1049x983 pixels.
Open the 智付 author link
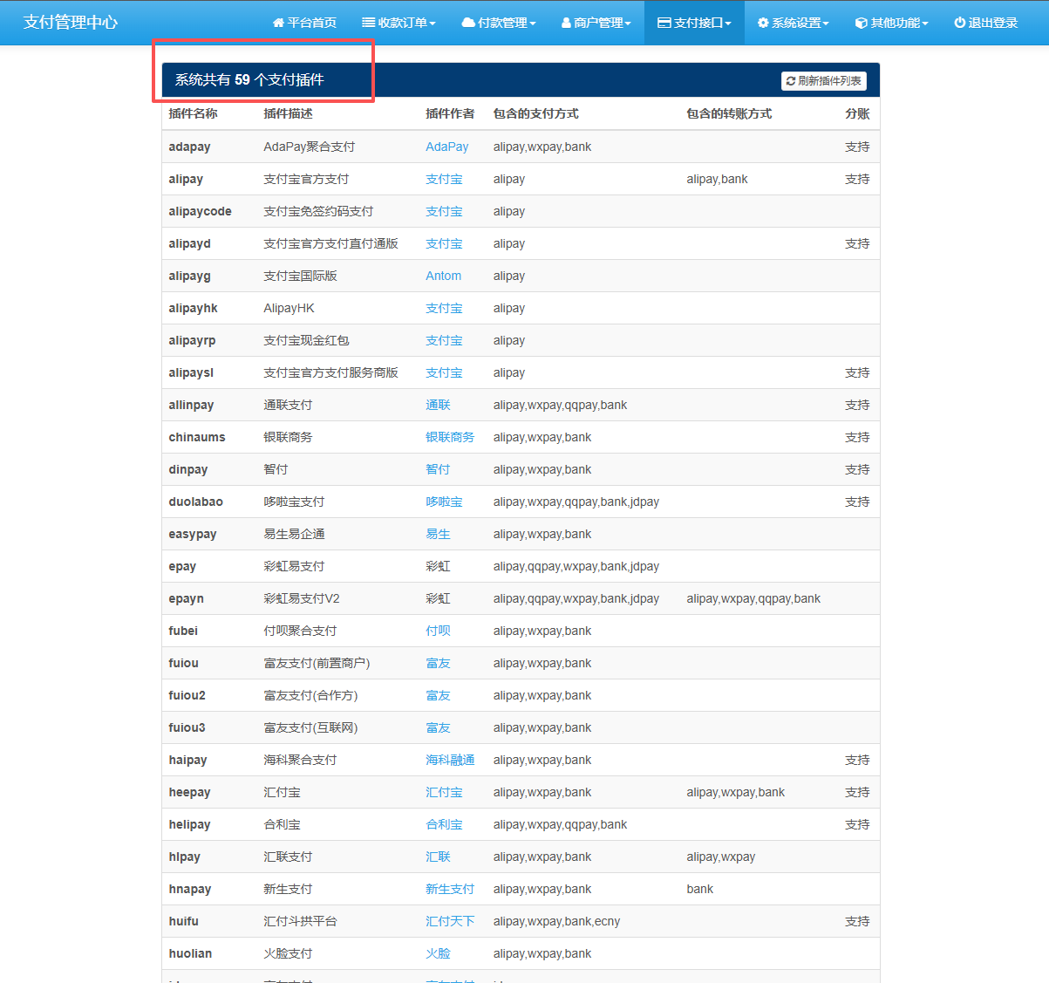tap(438, 469)
